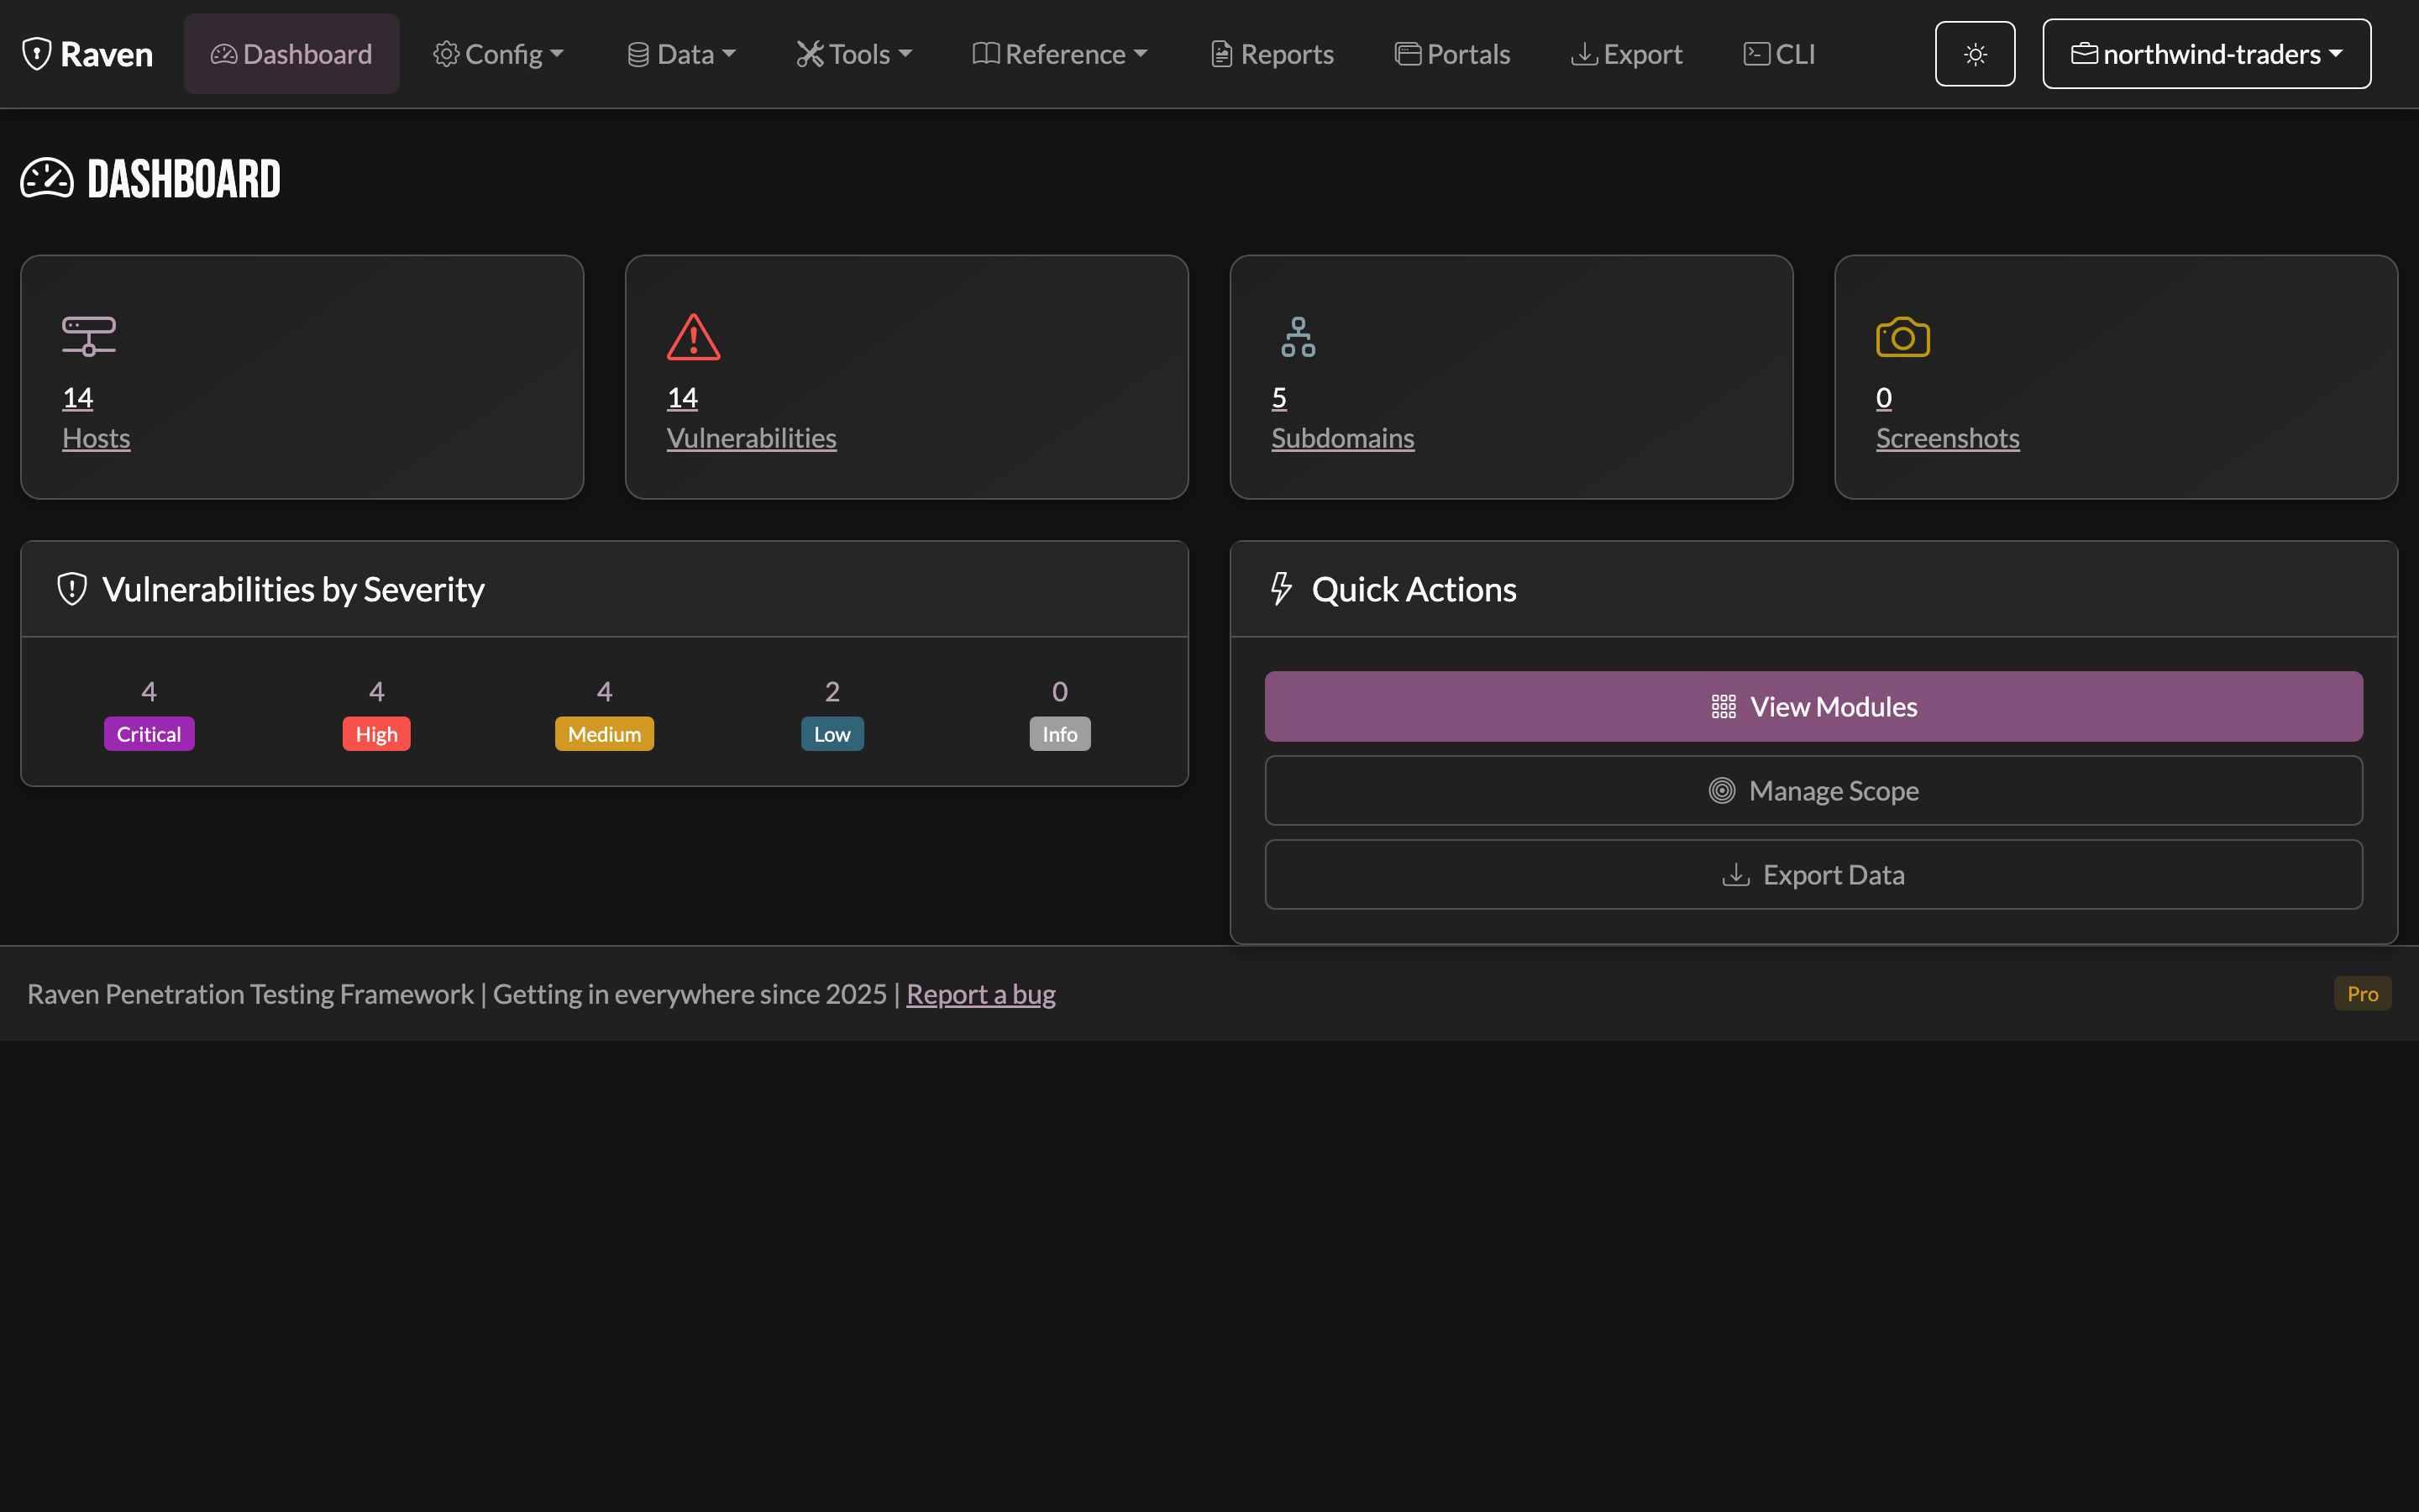Open the Screenshots link
2419x1512 pixels.
(1947, 438)
